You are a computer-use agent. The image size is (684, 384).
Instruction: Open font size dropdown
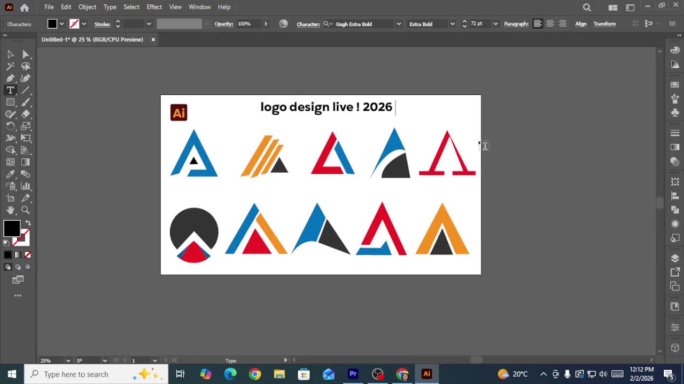(495, 24)
